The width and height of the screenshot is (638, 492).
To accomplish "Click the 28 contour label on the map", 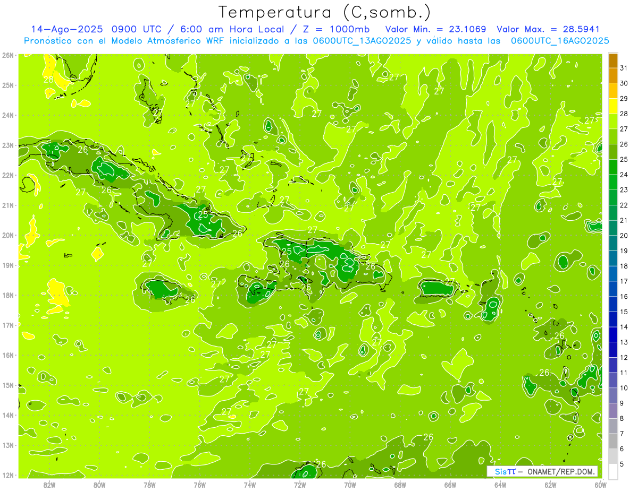I will 48,80.
